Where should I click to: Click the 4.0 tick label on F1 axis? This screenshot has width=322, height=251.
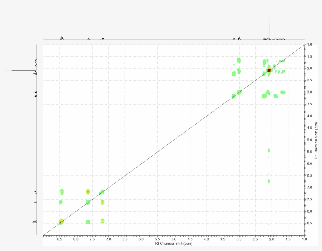click(x=310, y=116)
